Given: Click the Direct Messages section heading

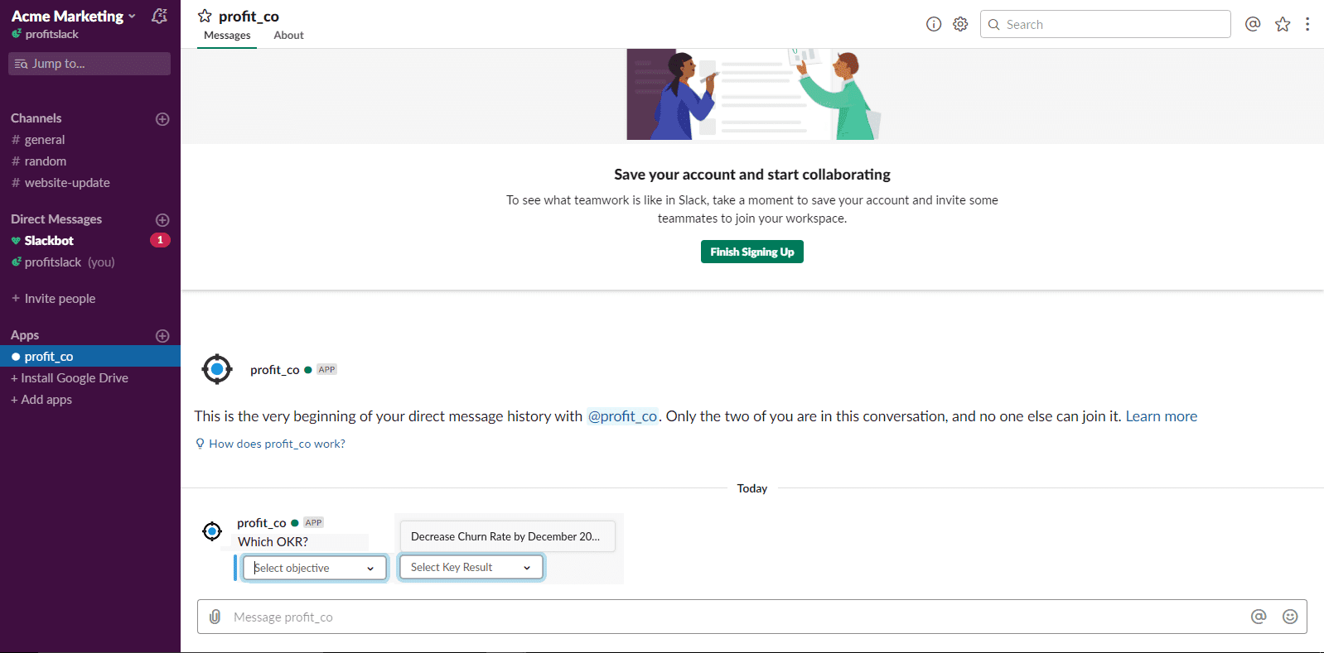Looking at the screenshot, I should (x=56, y=219).
